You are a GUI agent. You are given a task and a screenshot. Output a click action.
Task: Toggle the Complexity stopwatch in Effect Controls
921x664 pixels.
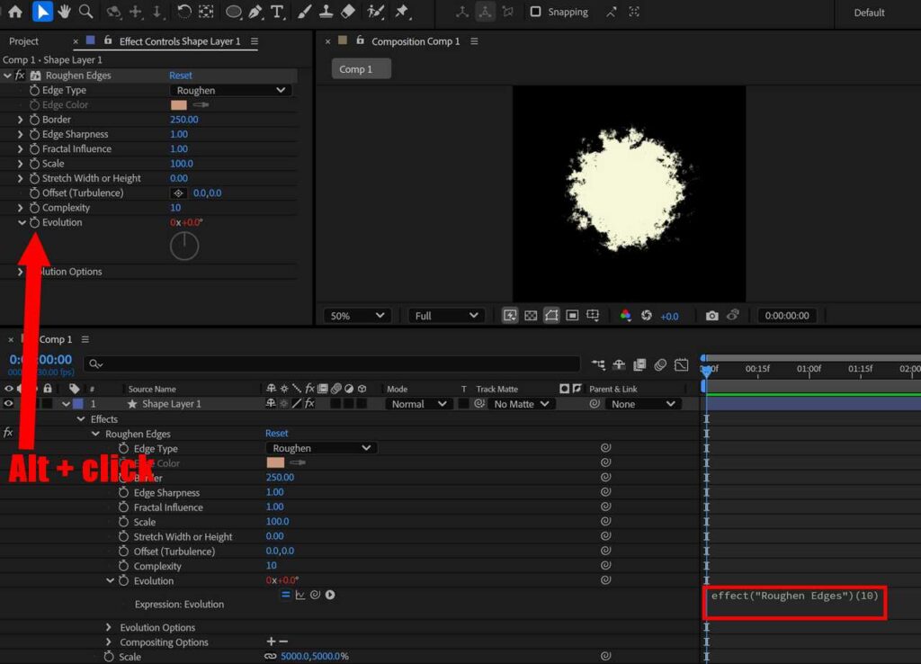pyautogui.click(x=35, y=208)
